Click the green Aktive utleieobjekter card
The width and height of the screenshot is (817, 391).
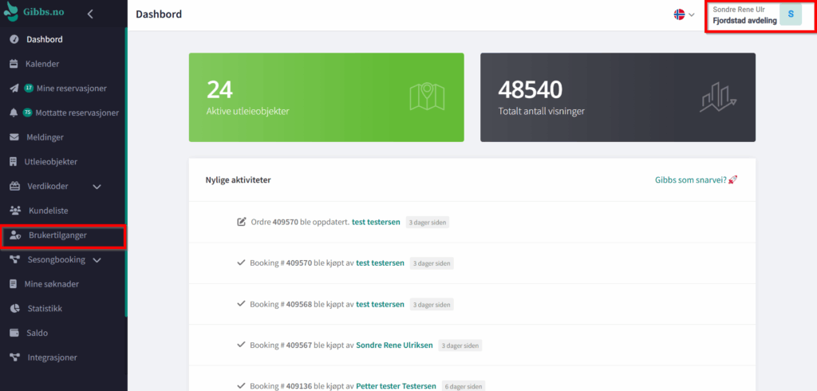(x=326, y=97)
